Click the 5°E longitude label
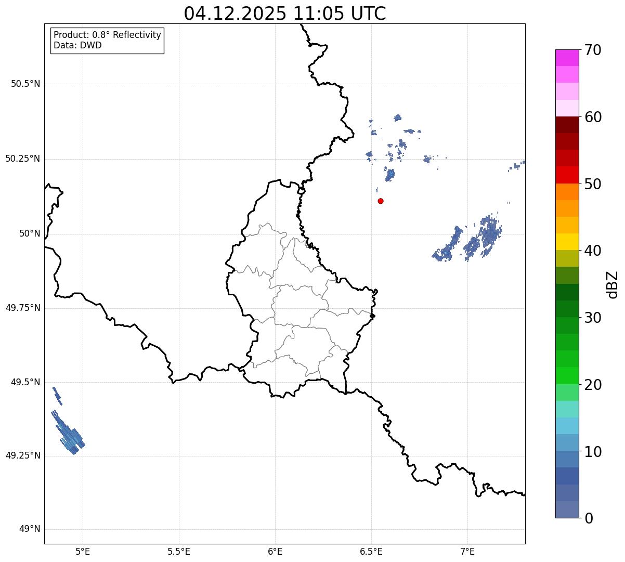This screenshot has height=562, width=625. click(x=83, y=551)
